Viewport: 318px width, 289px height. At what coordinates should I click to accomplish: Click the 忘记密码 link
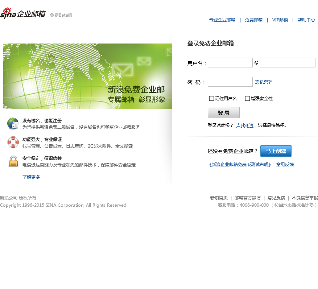pos(264,82)
